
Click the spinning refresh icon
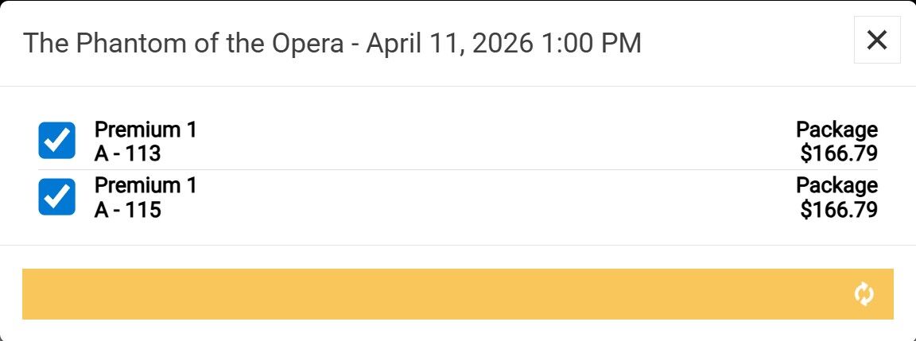[x=864, y=294]
